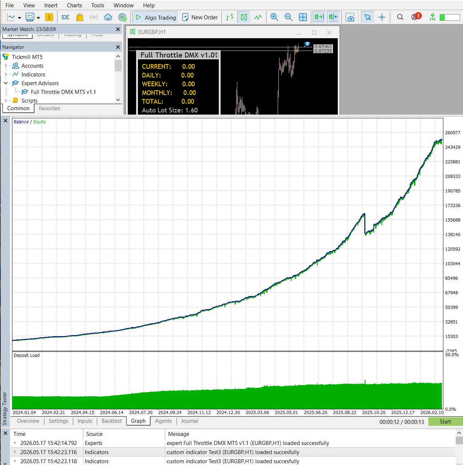463x465 pixels.
Task: Click the expert advisor hat icon on chart
Action: (x=307, y=44)
